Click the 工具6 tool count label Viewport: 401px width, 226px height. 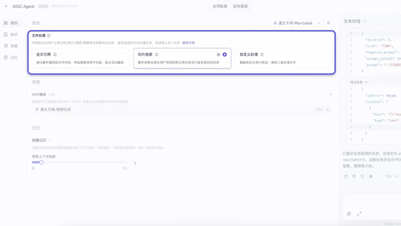coord(318,110)
